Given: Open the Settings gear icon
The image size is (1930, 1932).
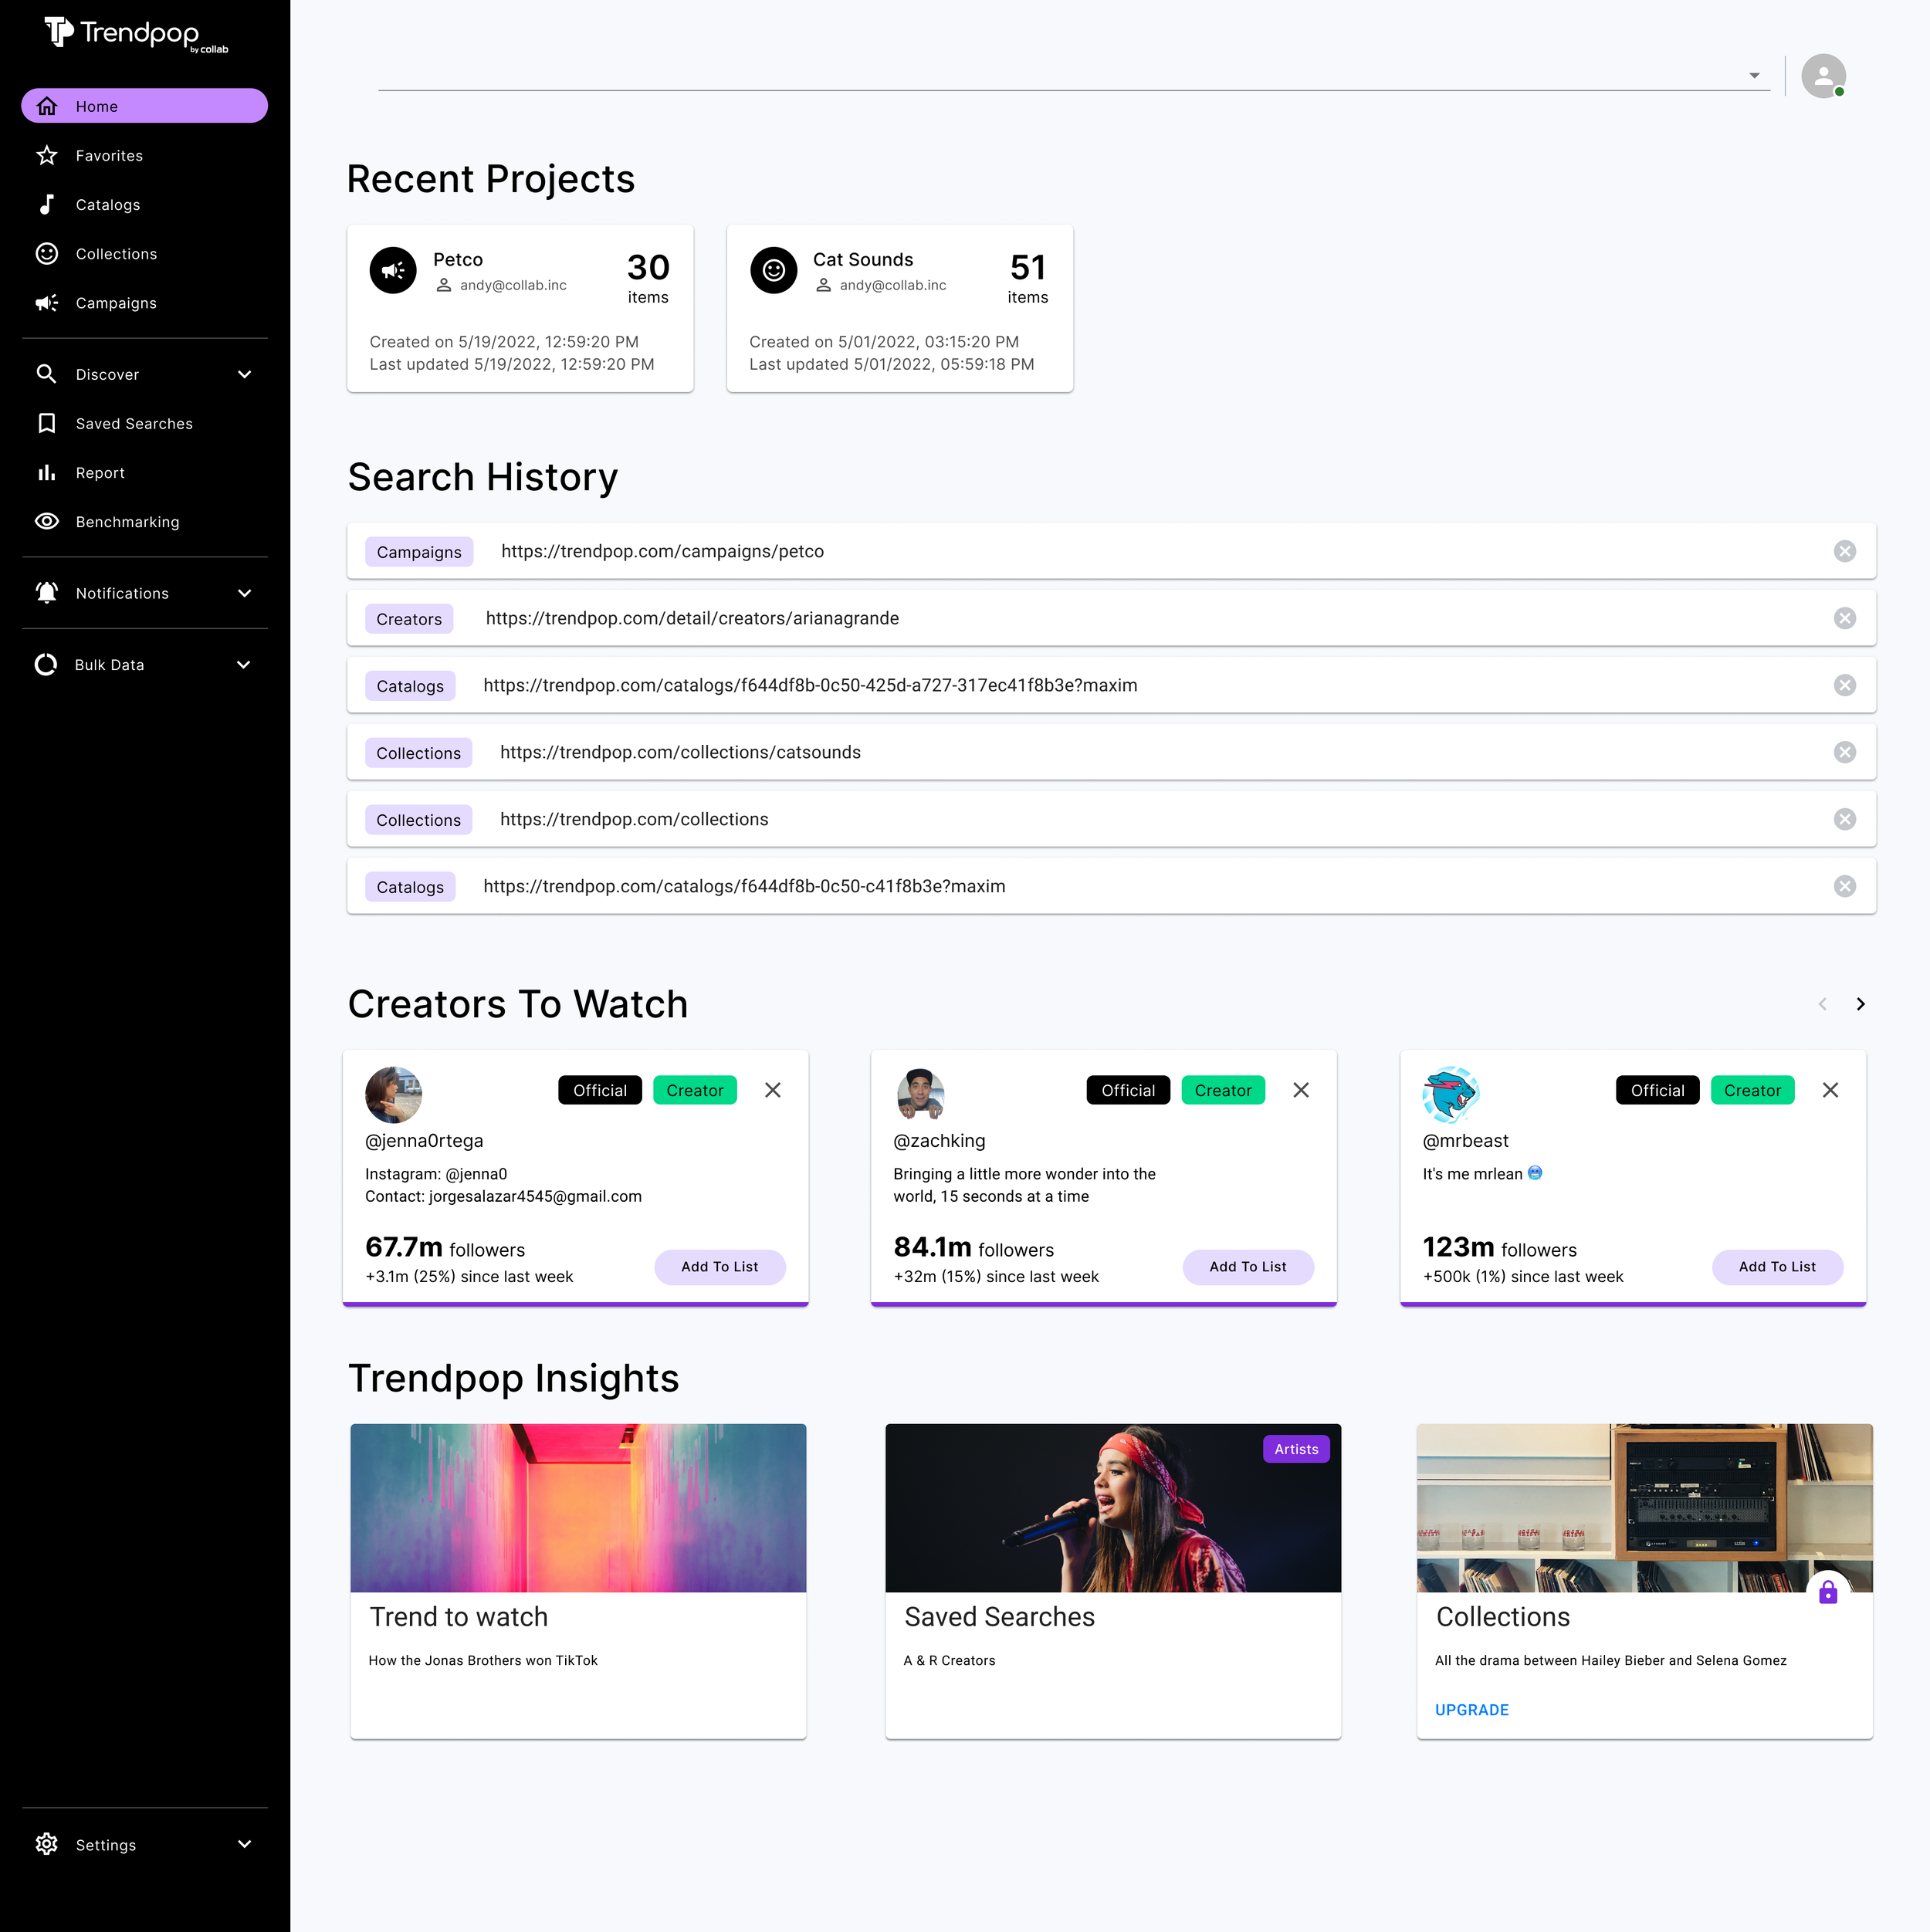Looking at the screenshot, I should click(47, 1844).
